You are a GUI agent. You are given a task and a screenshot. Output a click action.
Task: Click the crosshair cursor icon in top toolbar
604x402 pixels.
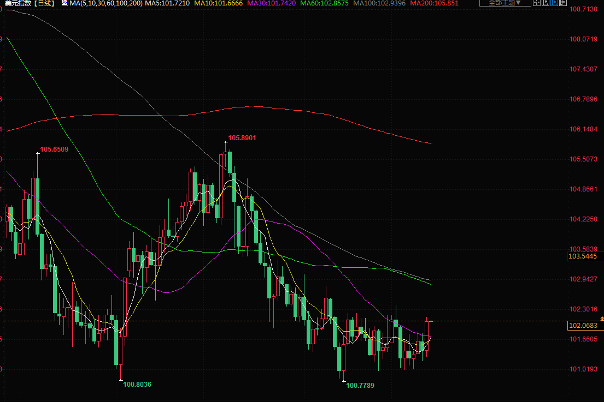point(537,3)
